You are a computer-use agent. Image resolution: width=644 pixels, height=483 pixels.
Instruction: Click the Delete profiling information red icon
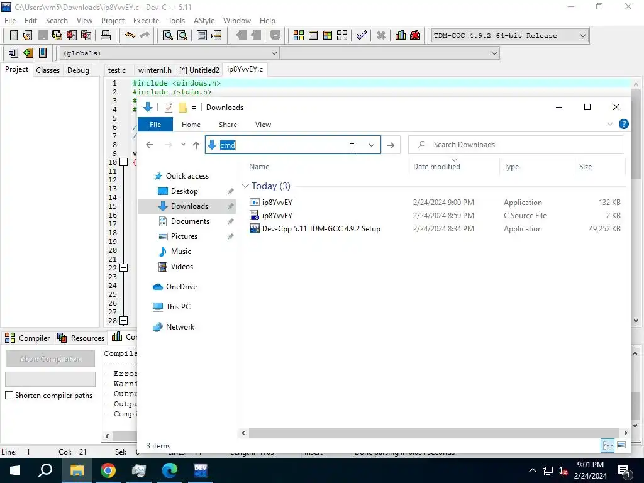pos(415,36)
